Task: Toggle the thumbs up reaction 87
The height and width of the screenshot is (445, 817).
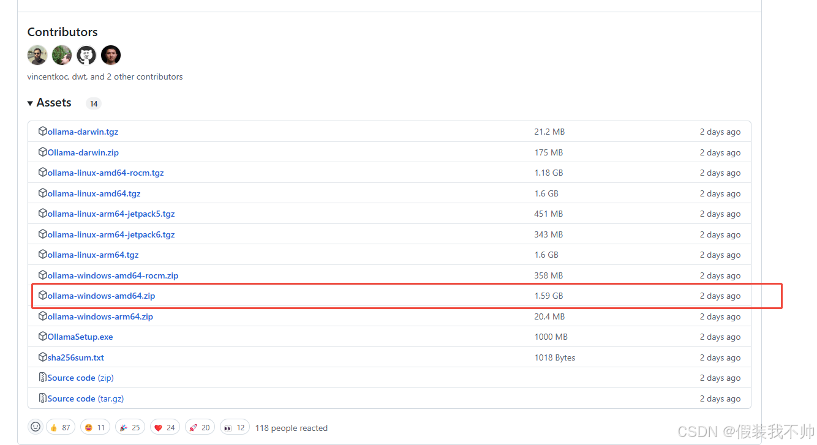Action: (61, 427)
